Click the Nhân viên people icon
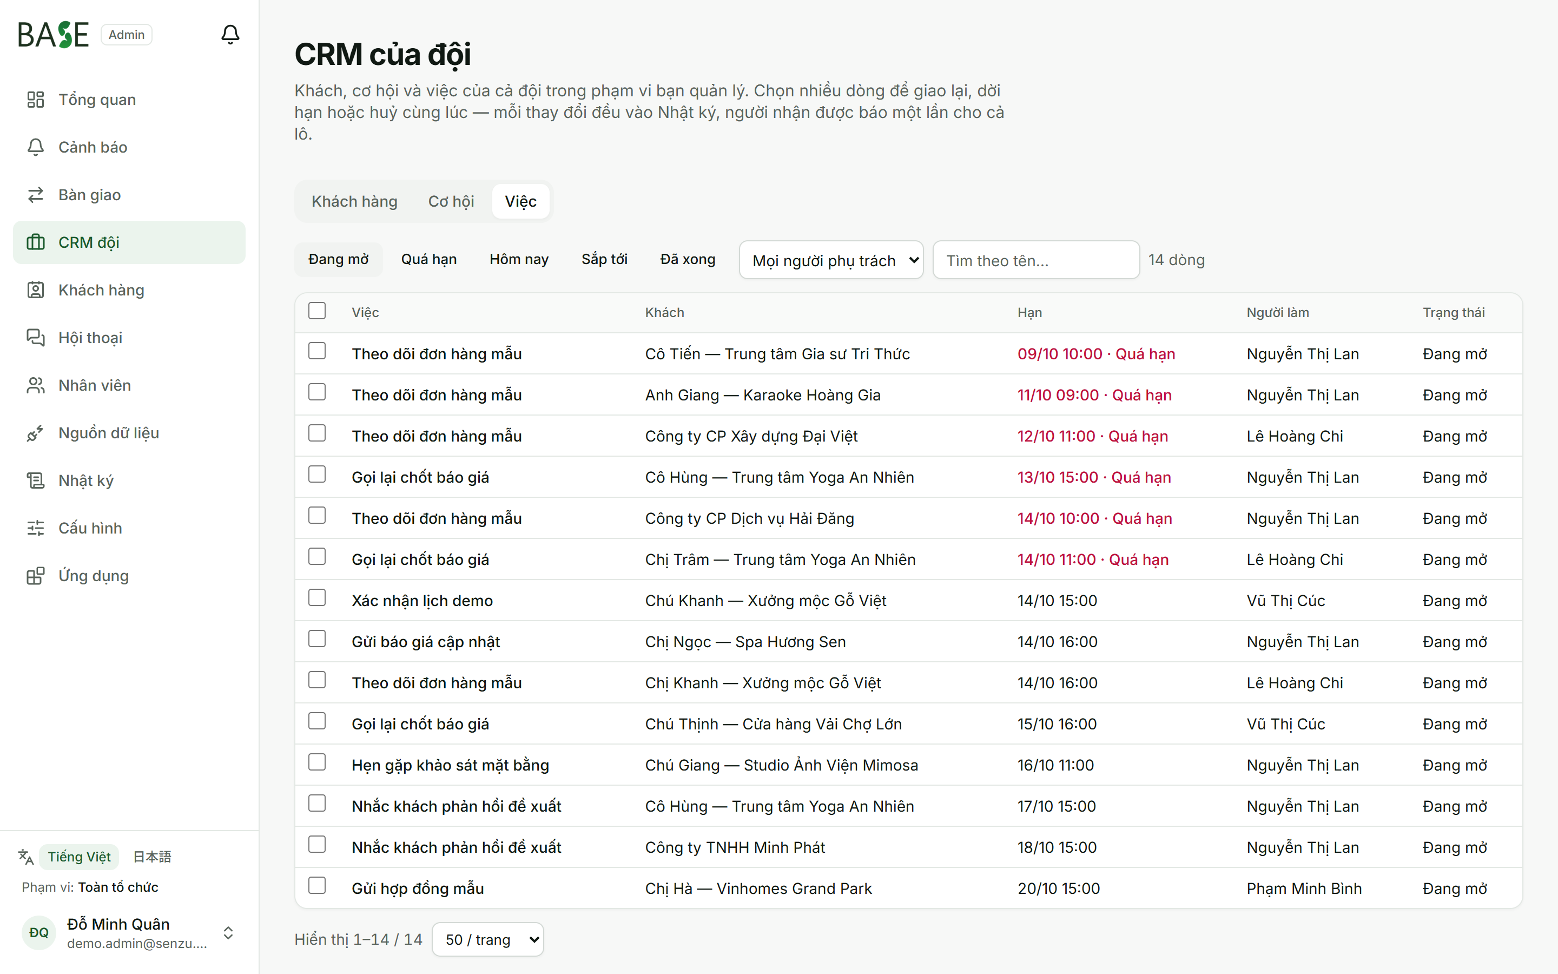 (35, 386)
